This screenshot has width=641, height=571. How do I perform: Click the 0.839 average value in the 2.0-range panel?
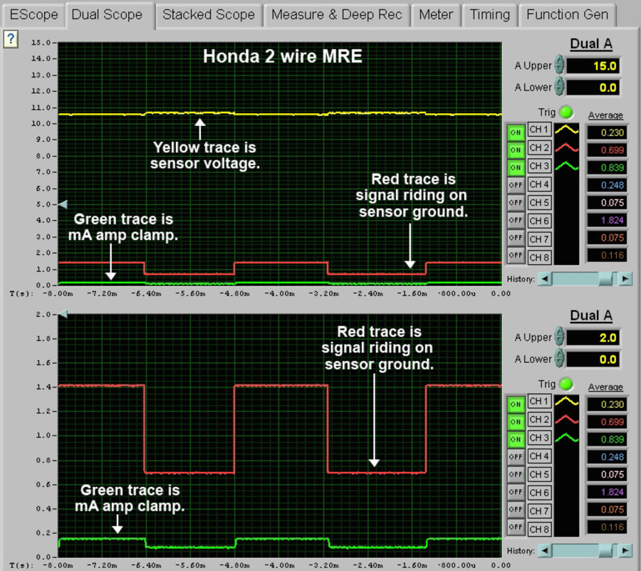607,439
